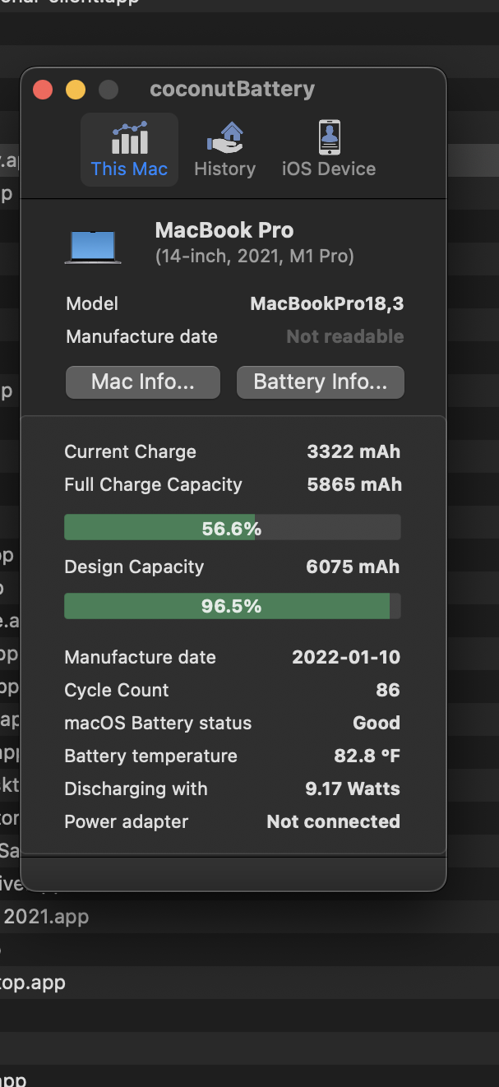Screen dimensions: 499x1087
Task: Click the Cycle Count value 86
Action: [388, 691]
